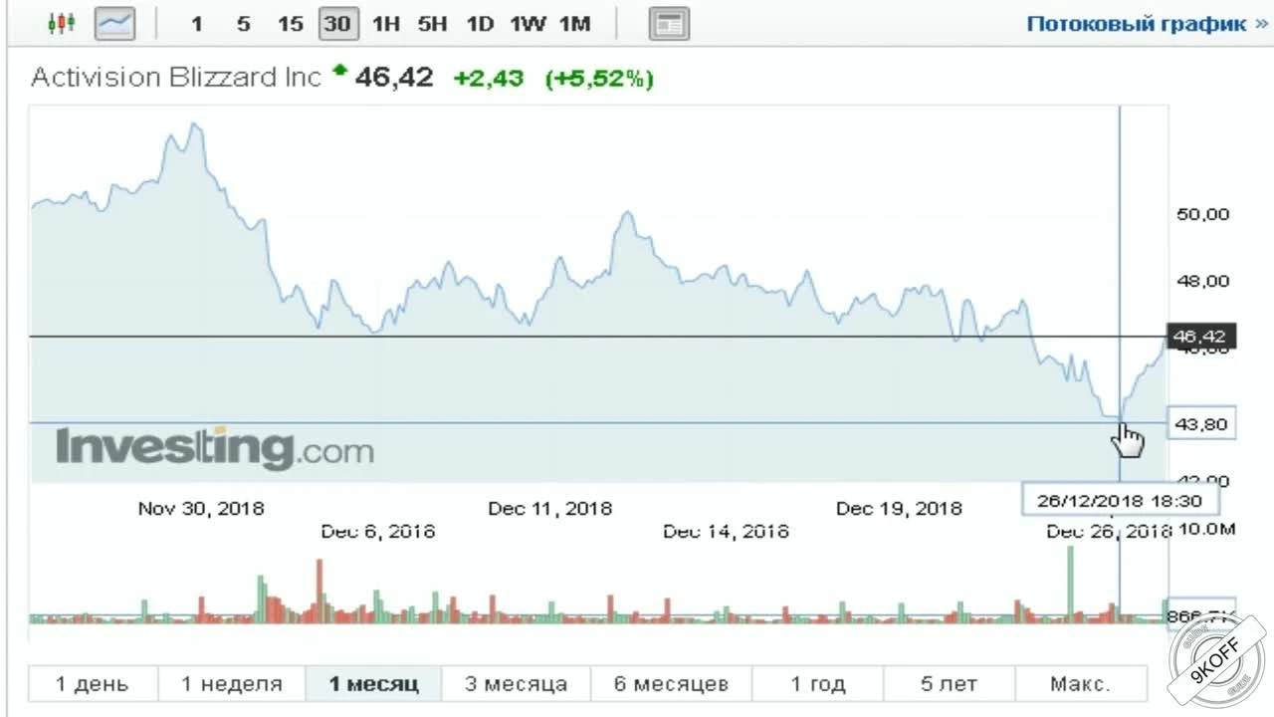Viewport: 1274px width, 717px height.
Task: Select the 30 minute interval
Action: tap(337, 24)
